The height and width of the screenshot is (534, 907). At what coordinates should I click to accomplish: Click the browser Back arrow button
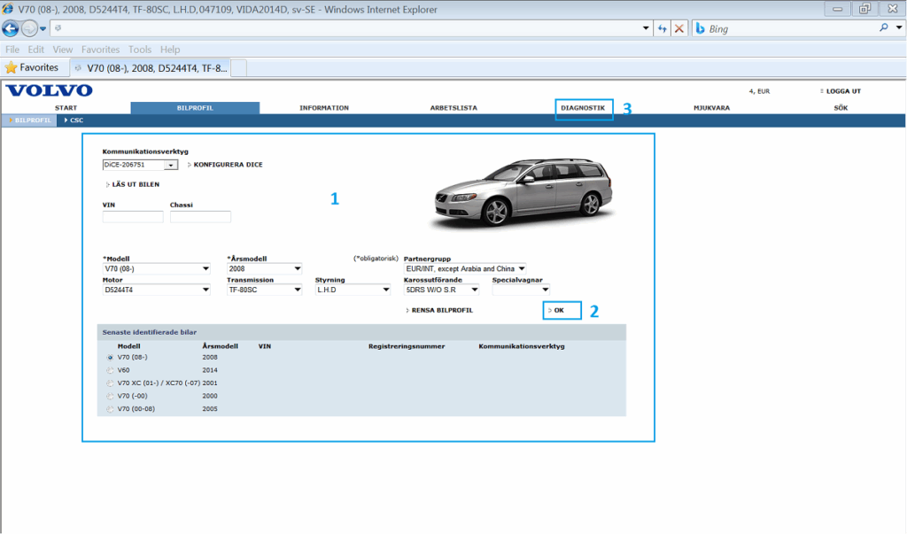point(11,28)
